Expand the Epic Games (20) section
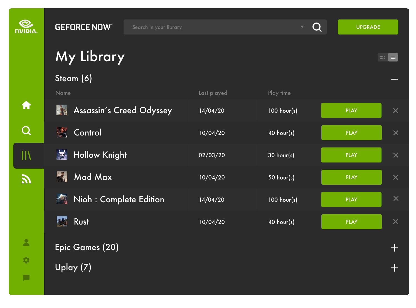 click(x=394, y=248)
